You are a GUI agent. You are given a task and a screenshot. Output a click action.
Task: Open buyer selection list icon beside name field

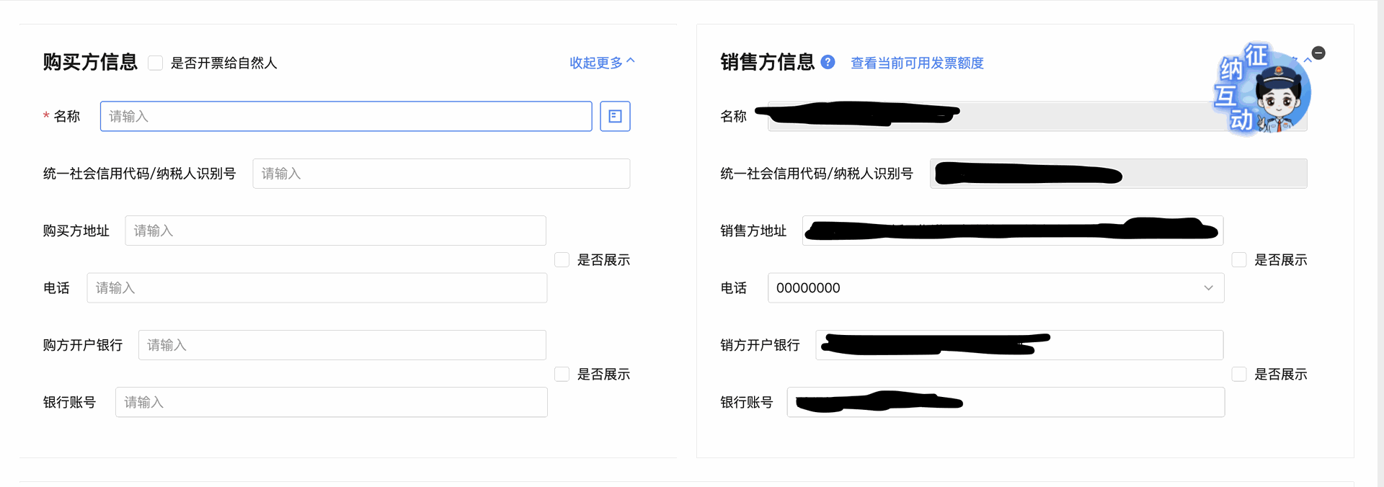click(x=615, y=116)
